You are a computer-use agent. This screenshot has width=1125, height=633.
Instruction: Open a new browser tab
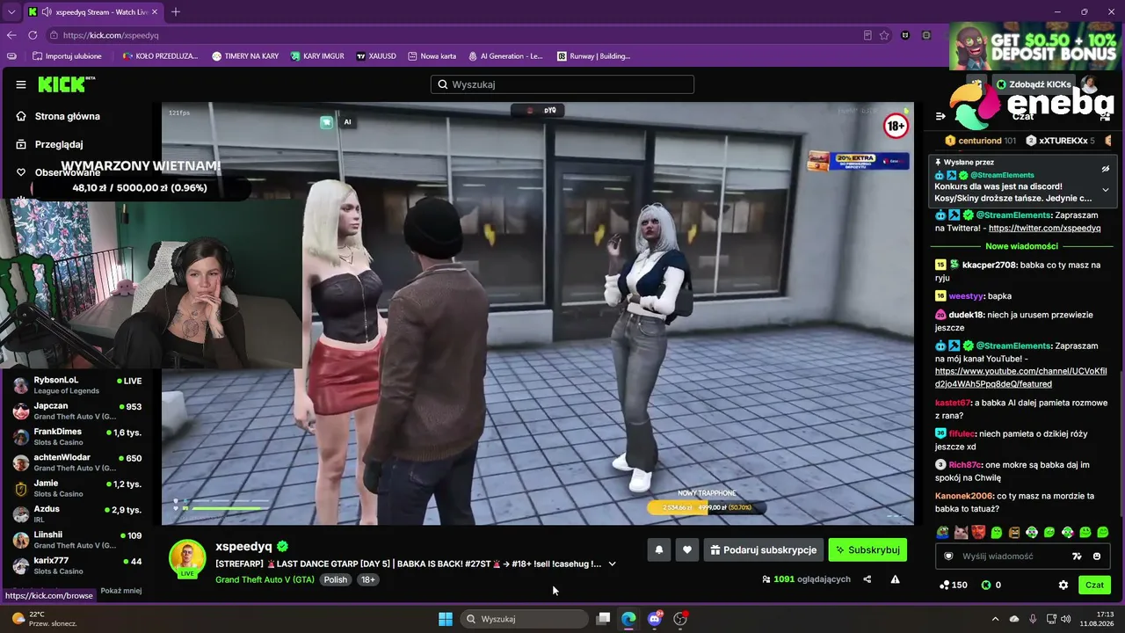point(176,12)
